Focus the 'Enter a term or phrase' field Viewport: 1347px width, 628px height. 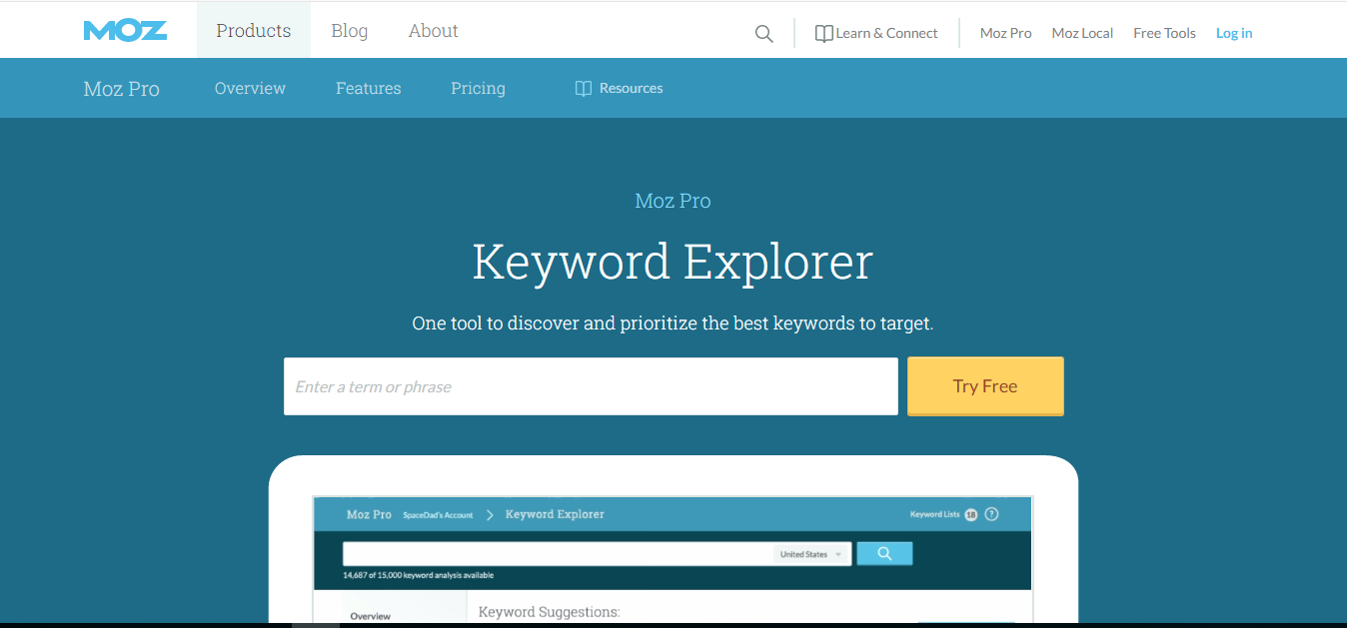coord(591,386)
